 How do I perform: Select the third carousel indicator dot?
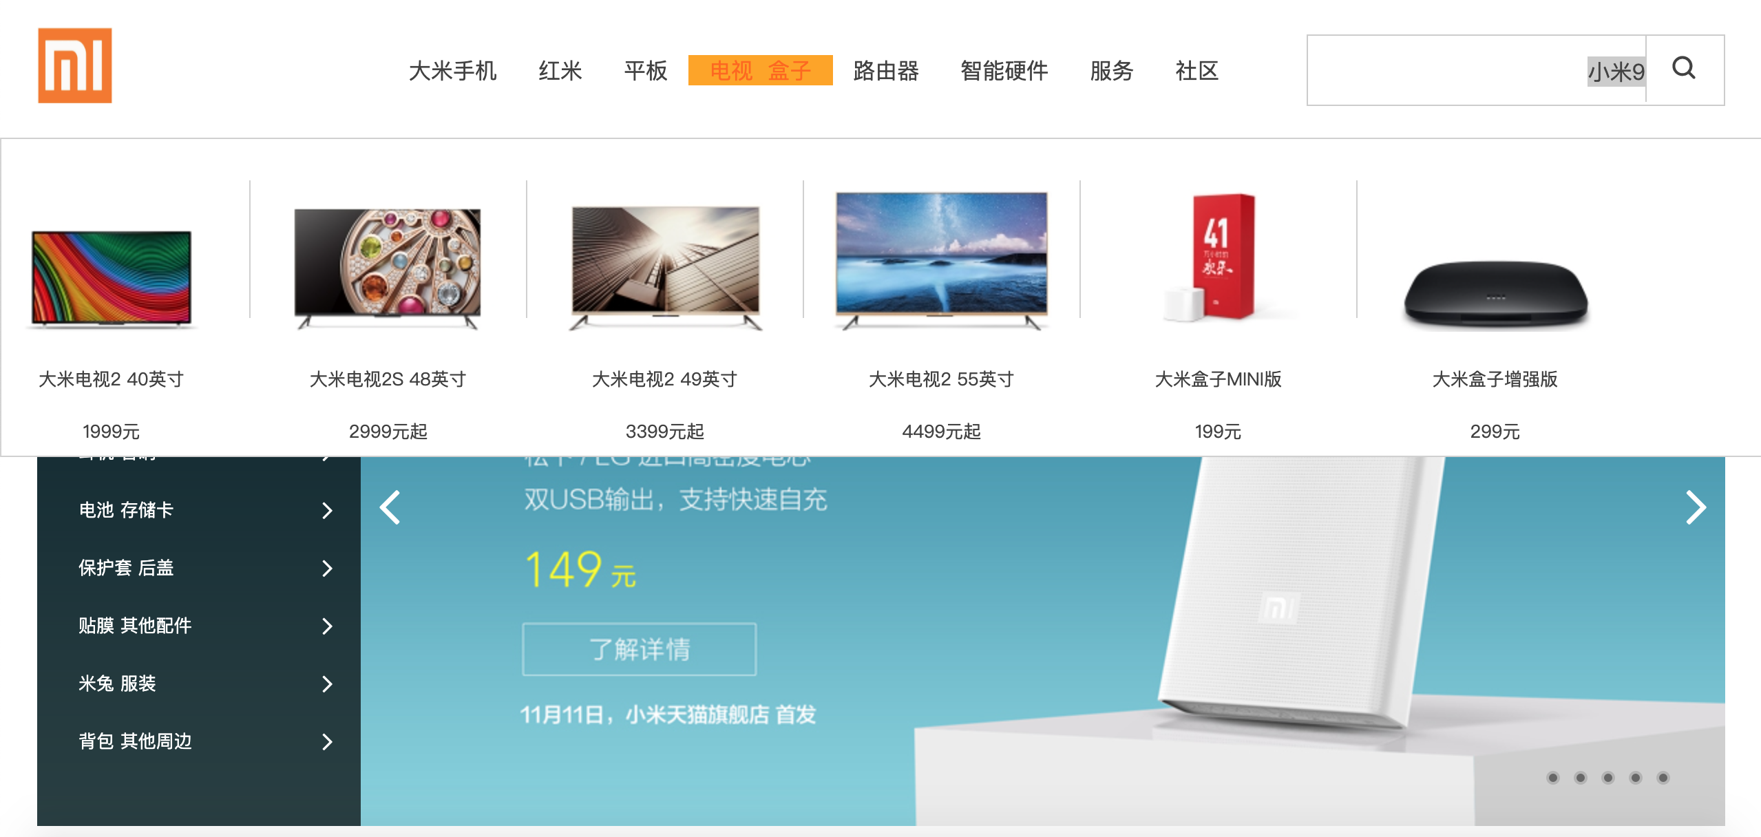tap(1607, 778)
